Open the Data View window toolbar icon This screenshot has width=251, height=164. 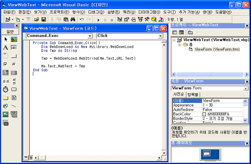point(154,19)
